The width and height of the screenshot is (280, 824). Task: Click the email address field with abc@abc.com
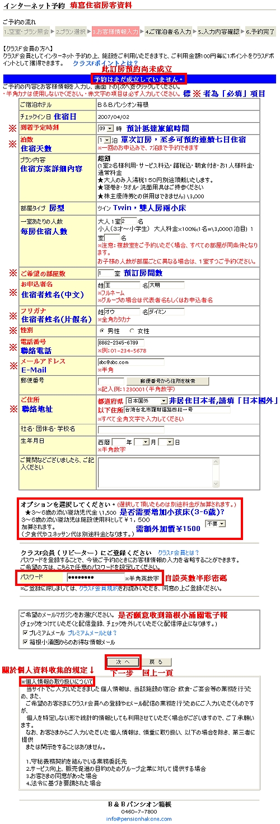131,361
